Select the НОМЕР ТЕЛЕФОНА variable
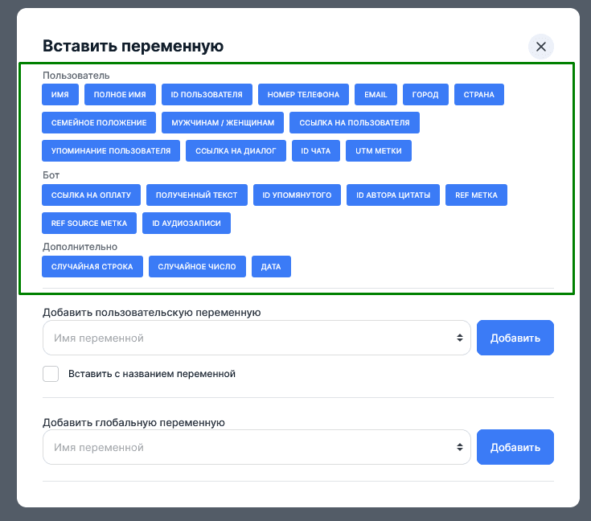Image resolution: width=591 pixels, height=521 pixels. (x=303, y=95)
